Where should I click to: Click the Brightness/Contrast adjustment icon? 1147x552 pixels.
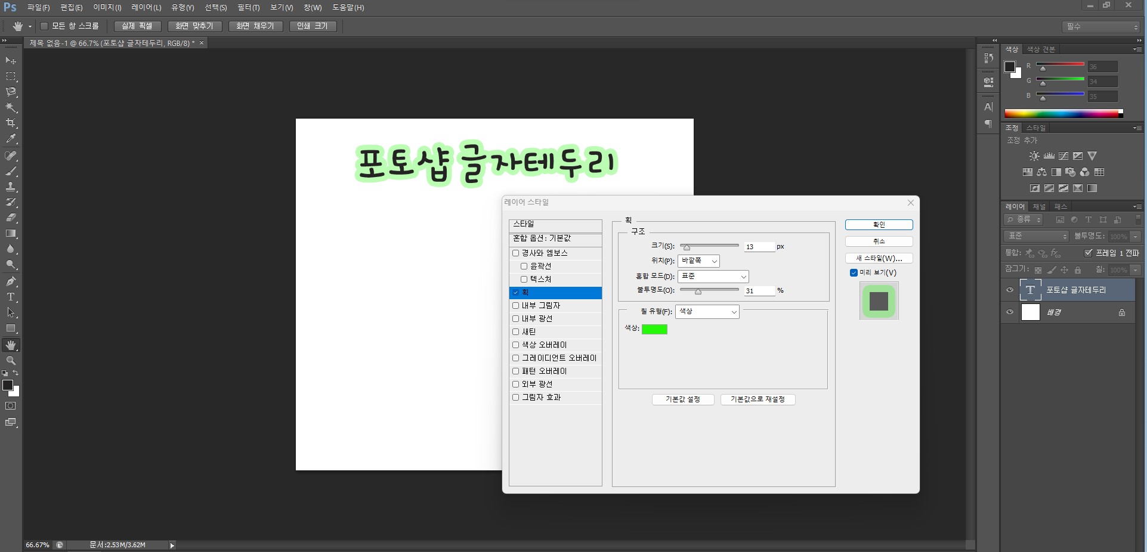1034,156
